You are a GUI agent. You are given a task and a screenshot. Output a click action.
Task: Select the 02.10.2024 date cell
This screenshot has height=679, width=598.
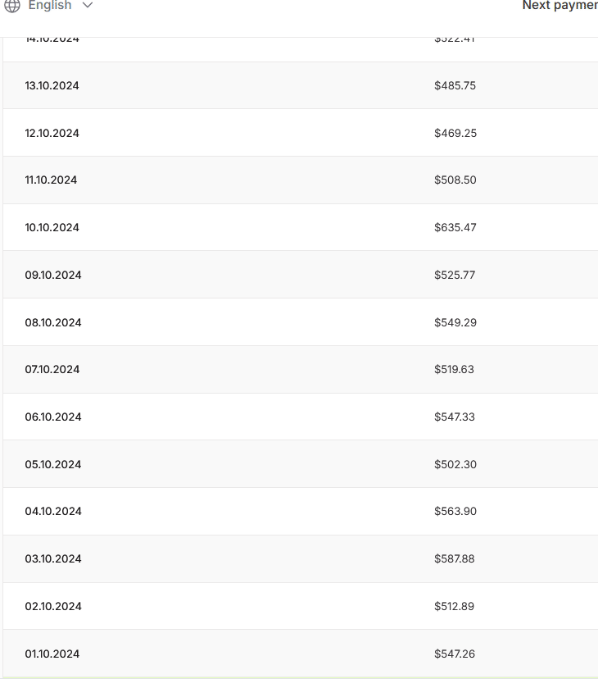point(53,607)
